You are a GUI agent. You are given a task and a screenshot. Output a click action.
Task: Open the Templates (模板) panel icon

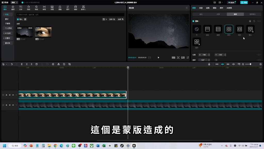(x=76, y=8)
